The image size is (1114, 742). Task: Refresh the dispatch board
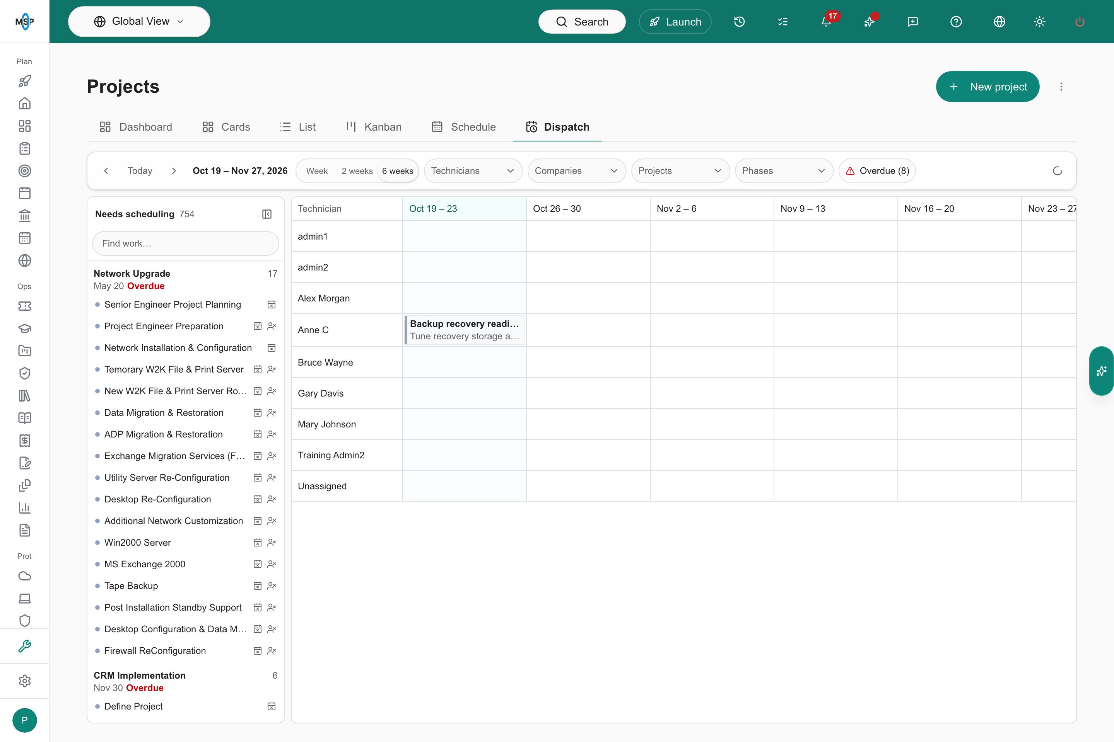[x=1057, y=171]
